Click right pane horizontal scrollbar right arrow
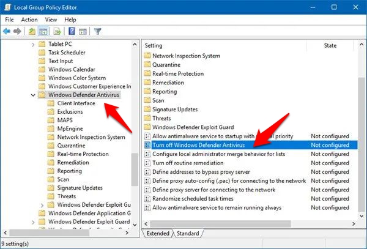Viewport: 367px width, 249px height. coord(354,224)
